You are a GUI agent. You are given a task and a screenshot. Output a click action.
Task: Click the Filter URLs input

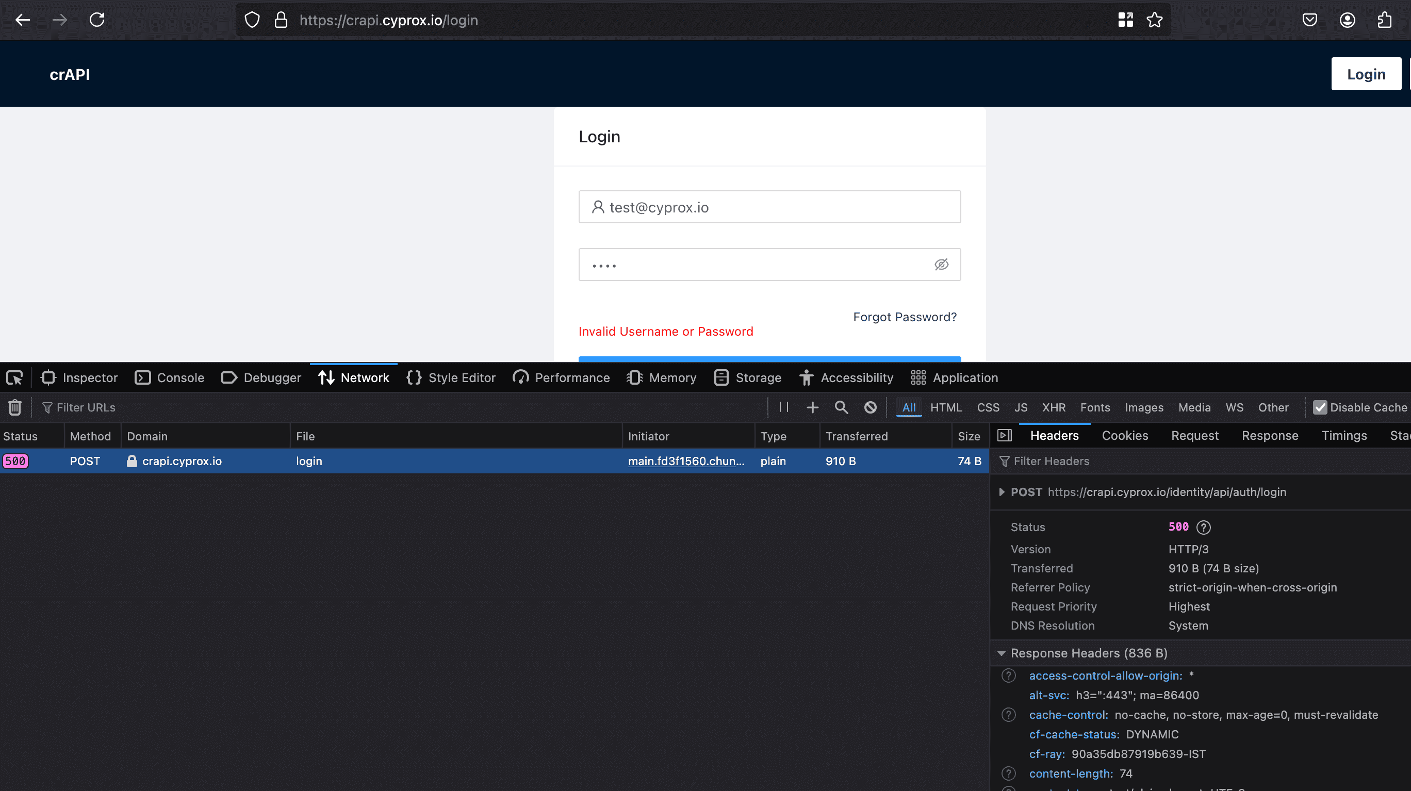click(x=403, y=407)
